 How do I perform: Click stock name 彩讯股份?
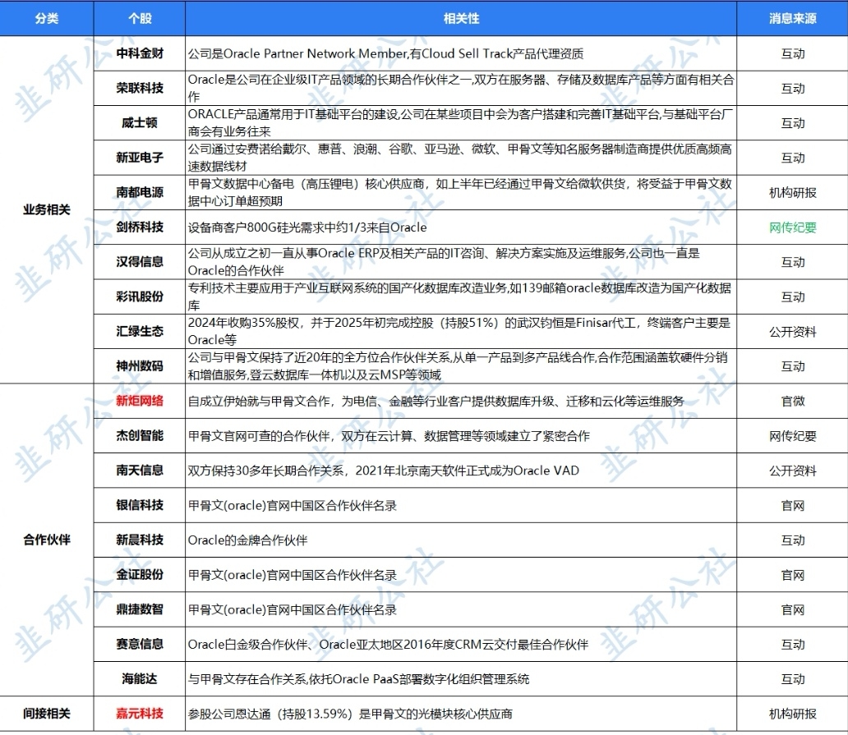tap(140, 296)
